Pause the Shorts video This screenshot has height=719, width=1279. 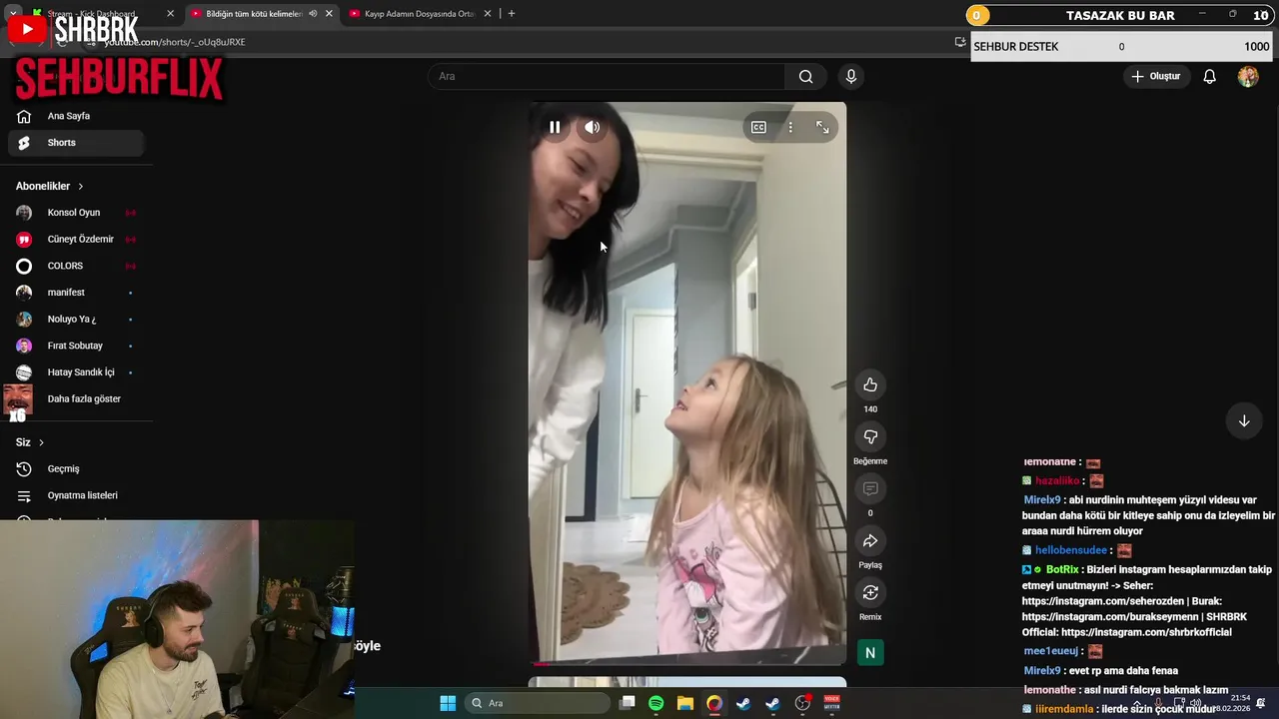[555, 127]
